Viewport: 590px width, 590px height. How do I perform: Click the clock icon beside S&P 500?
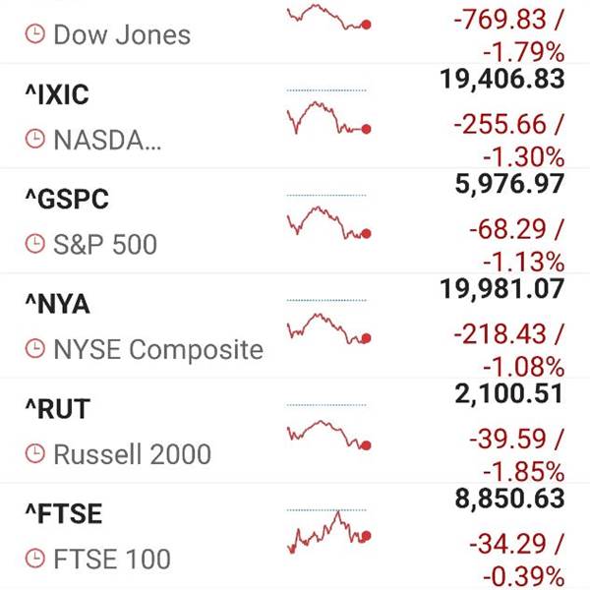click(35, 244)
